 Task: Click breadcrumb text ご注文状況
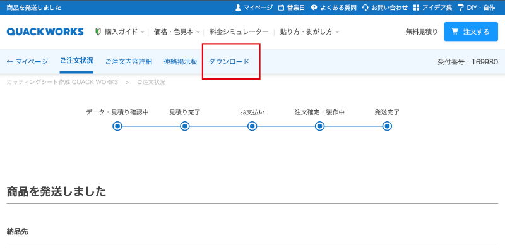pos(151,82)
